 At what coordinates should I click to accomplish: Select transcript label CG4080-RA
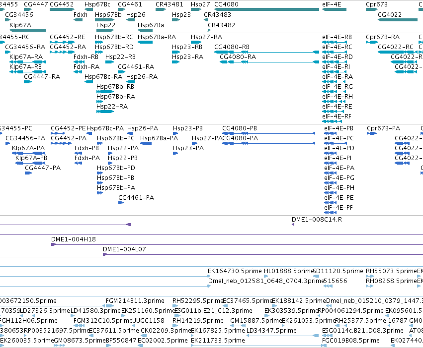238,57
